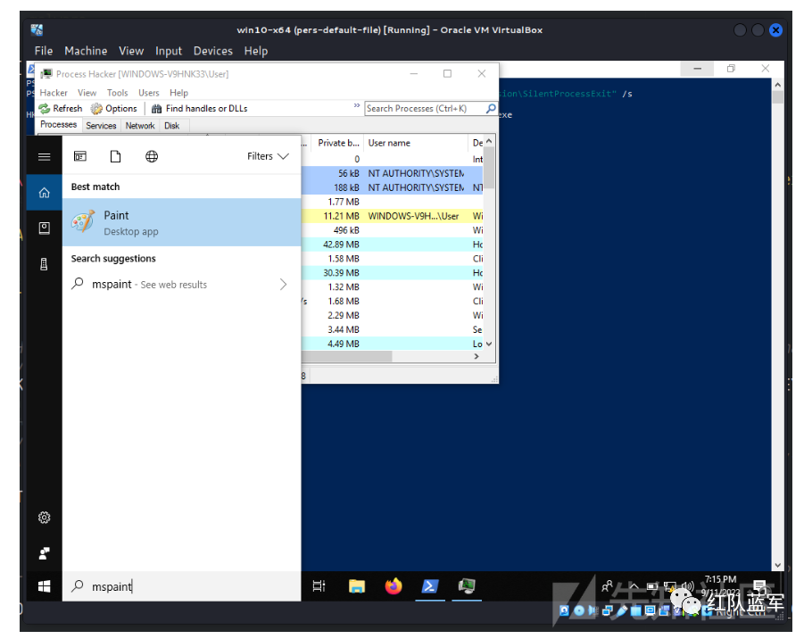Open the Action Center notifications icon
Screen dimensions: 812x639
(759, 586)
